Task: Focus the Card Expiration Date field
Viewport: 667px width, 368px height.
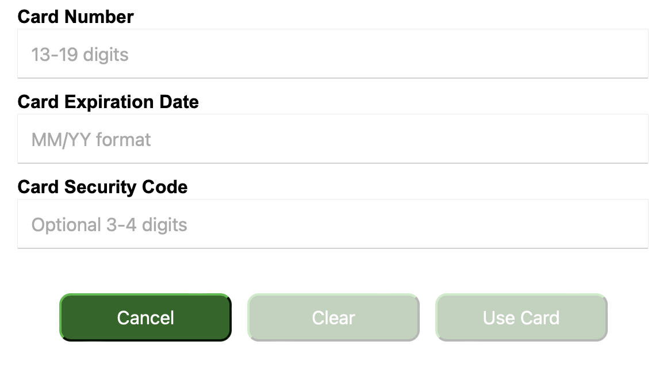Action: [333, 139]
